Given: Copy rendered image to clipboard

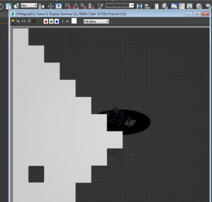Looking at the screenshot, I should click(18, 21).
